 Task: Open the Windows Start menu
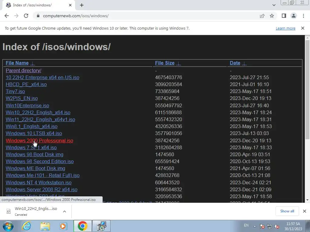click(x=8, y=226)
